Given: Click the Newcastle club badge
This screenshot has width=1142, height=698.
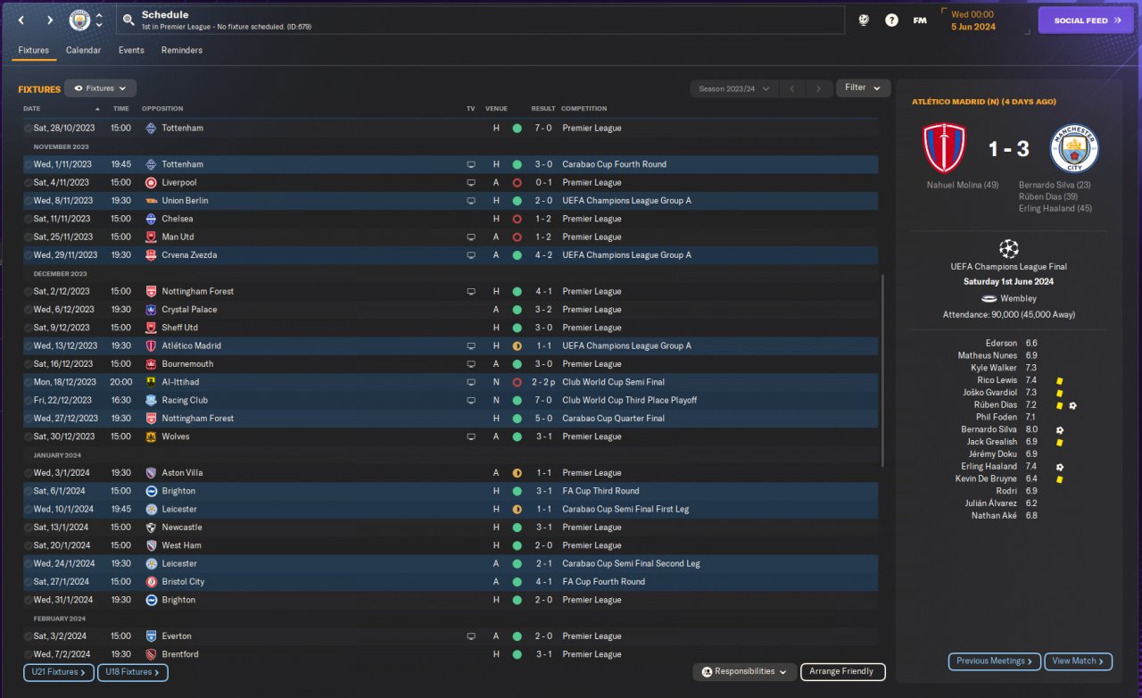Looking at the screenshot, I should (151, 528).
